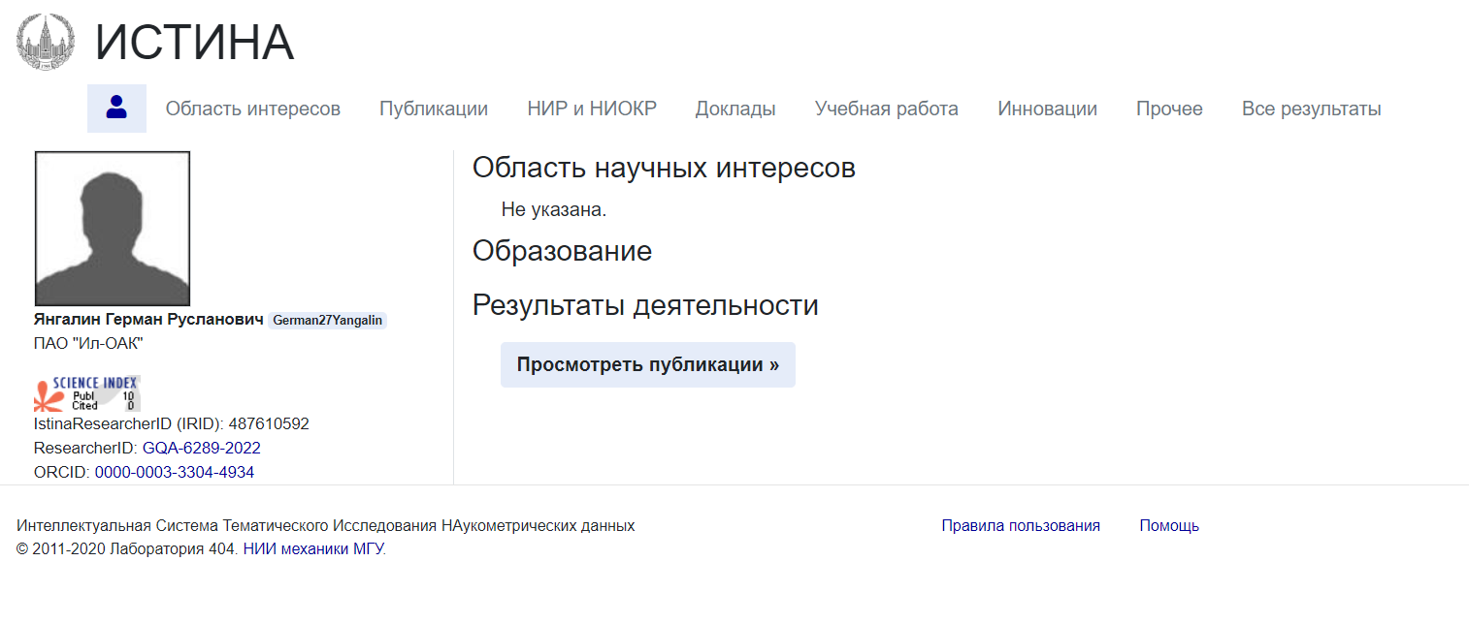Open the Инновации tab

click(1047, 109)
